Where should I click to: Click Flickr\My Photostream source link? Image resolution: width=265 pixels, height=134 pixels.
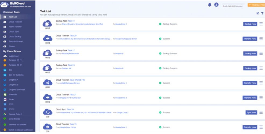70,54
